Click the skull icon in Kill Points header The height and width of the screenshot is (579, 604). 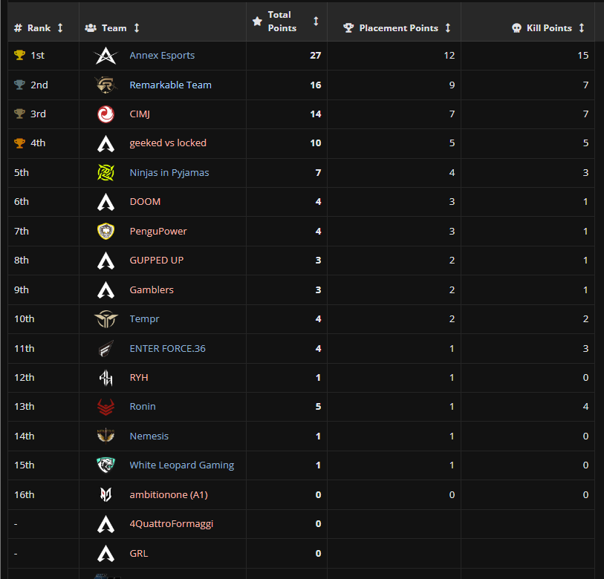click(x=516, y=28)
